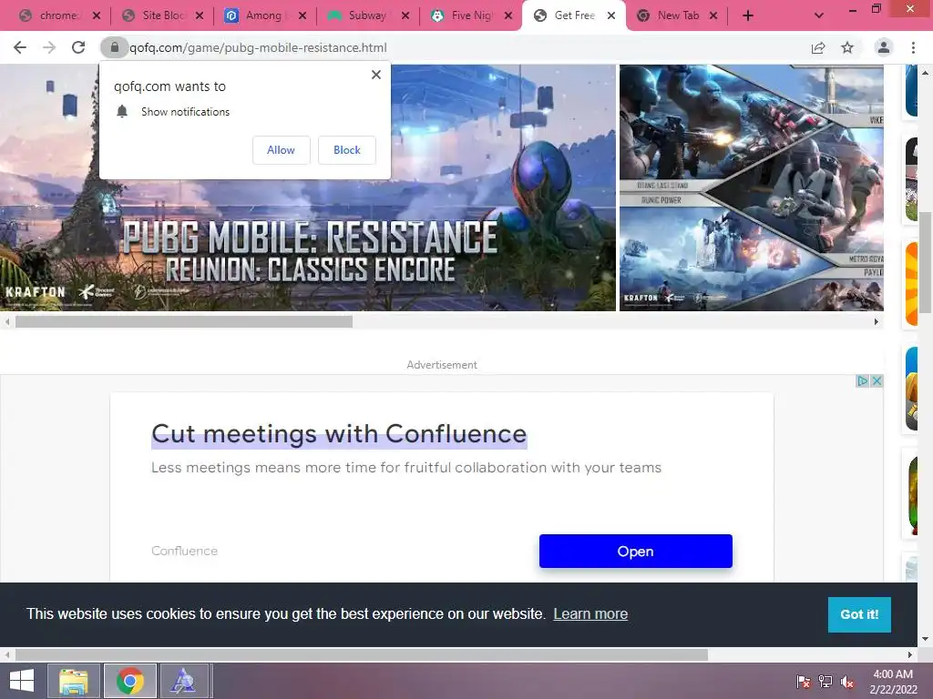The height and width of the screenshot is (699, 933).
Task: Click the AdChoices icon on ad
Action: coord(862,381)
